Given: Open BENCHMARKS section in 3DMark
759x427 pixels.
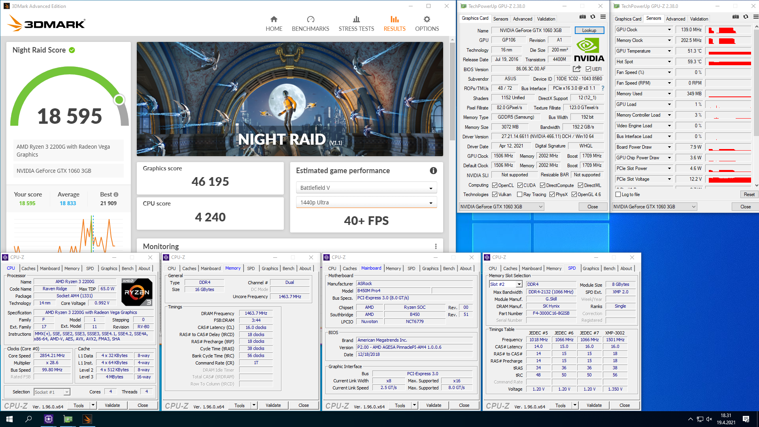Looking at the screenshot, I should 310,24.
